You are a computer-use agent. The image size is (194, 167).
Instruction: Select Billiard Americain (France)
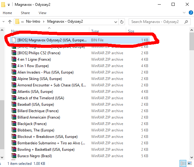tap(80, 117)
